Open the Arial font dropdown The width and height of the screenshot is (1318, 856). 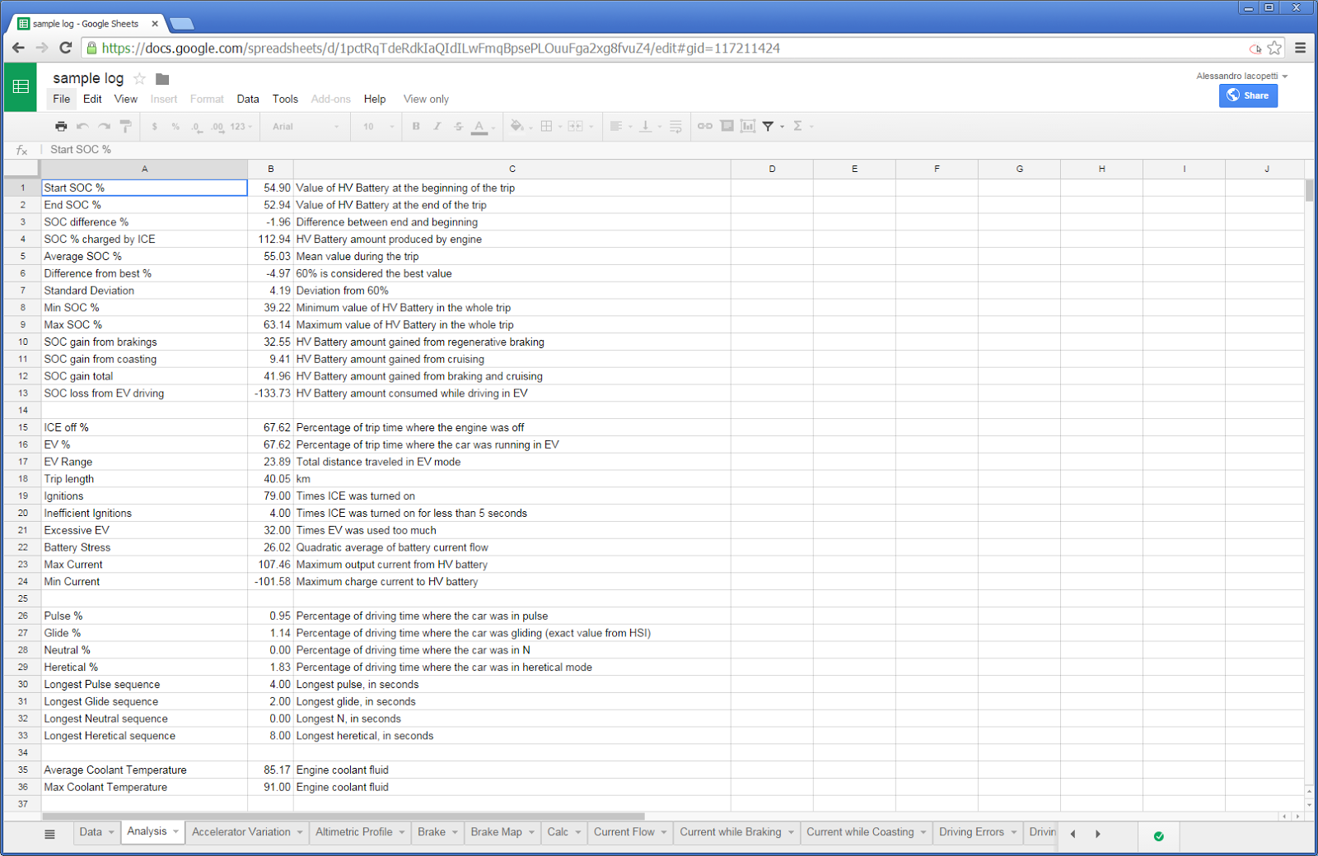pyautogui.click(x=305, y=126)
